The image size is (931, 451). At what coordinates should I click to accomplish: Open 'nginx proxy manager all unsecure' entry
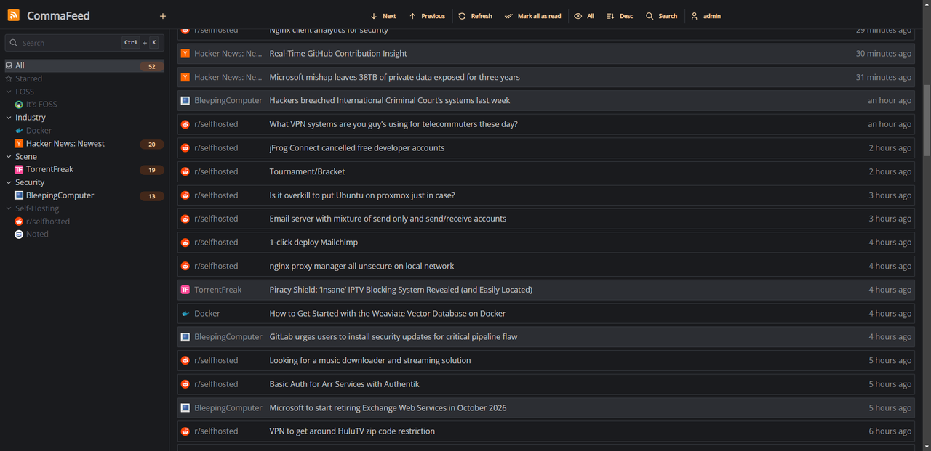coord(546,266)
